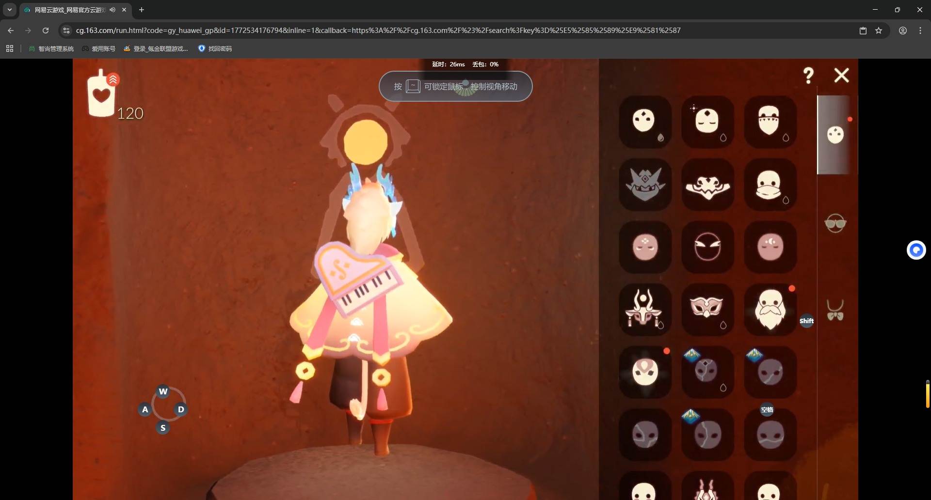Screen dimensions: 931x500
Task: View site information for cg.163.com
Action: tap(66, 31)
